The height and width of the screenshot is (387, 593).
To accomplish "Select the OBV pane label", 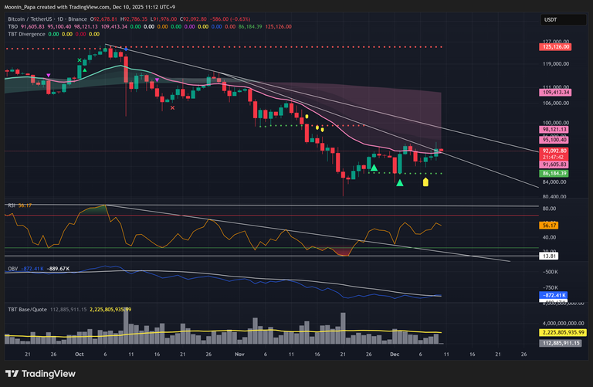I will (x=13, y=268).
